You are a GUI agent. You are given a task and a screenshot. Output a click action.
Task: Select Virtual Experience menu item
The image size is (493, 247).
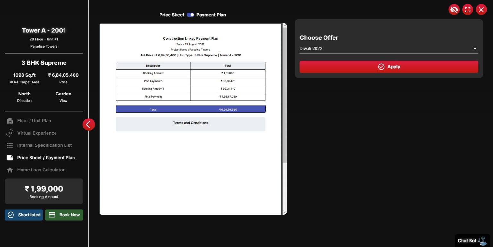(x=37, y=133)
